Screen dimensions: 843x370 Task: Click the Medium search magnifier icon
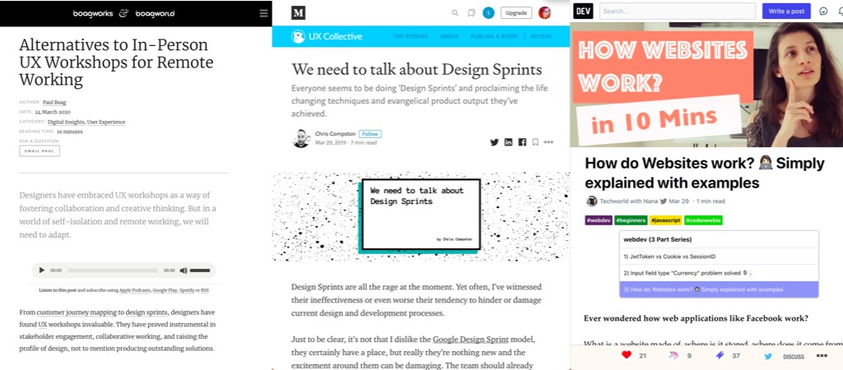(454, 13)
